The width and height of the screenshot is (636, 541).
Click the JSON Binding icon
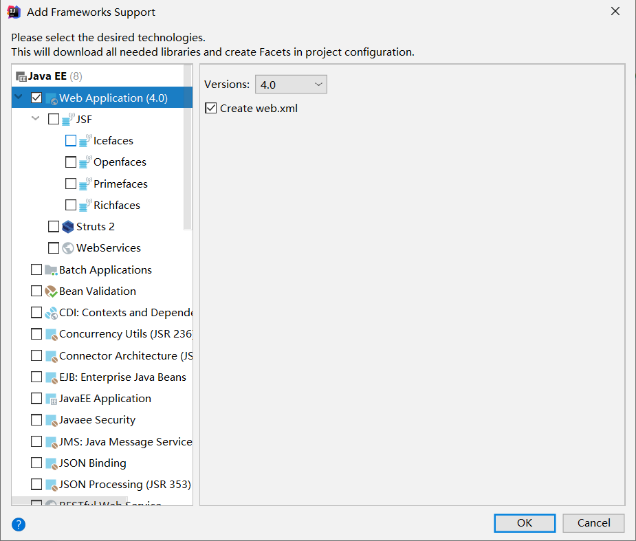coord(51,463)
